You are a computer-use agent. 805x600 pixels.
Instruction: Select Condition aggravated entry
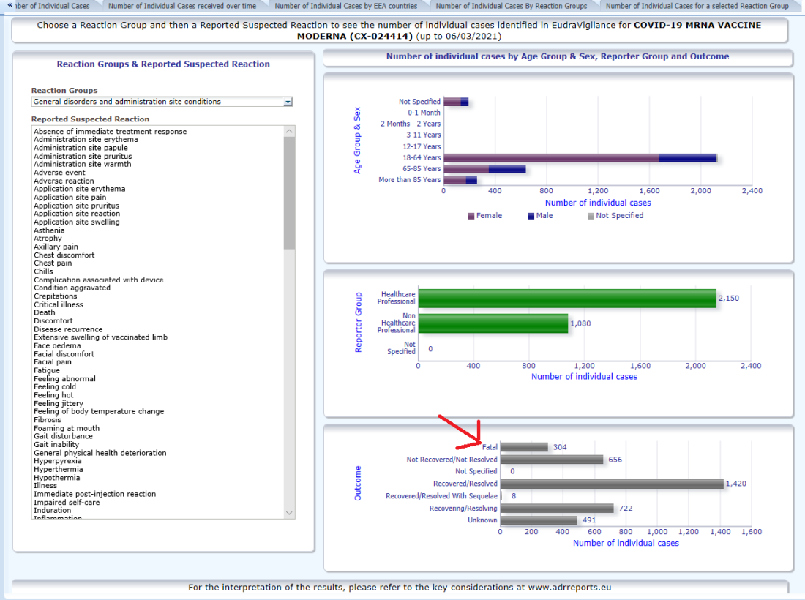coord(72,288)
